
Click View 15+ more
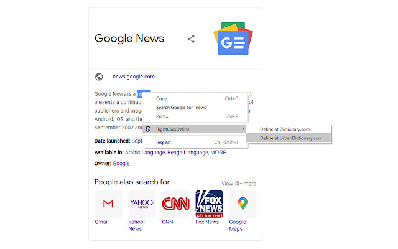pos(239,184)
